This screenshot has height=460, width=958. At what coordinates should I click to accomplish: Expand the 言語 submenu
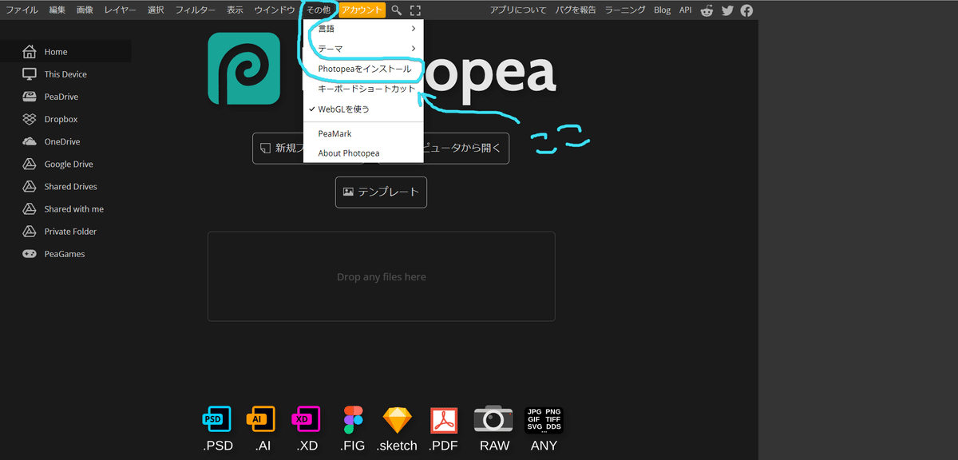[x=363, y=29]
